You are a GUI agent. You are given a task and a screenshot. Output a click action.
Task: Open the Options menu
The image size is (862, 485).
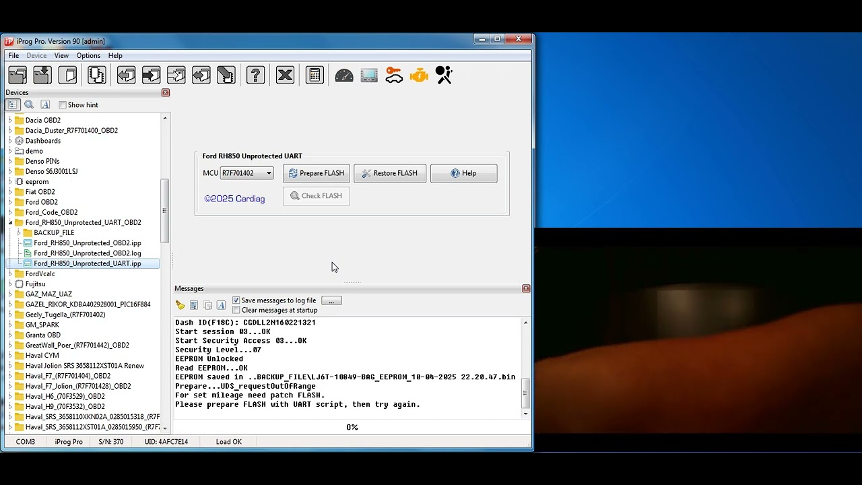(88, 56)
